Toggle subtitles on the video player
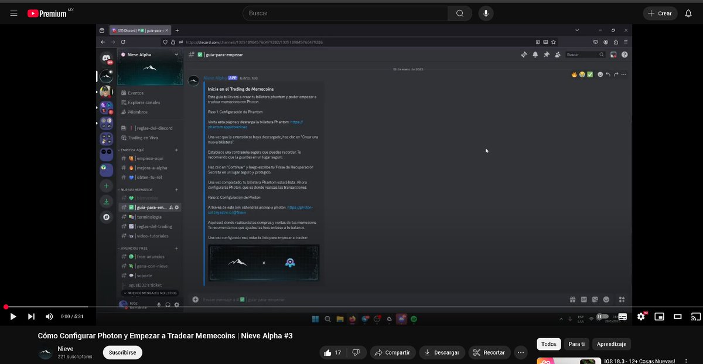Screen dimensions: 703x364 tap(622, 317)
